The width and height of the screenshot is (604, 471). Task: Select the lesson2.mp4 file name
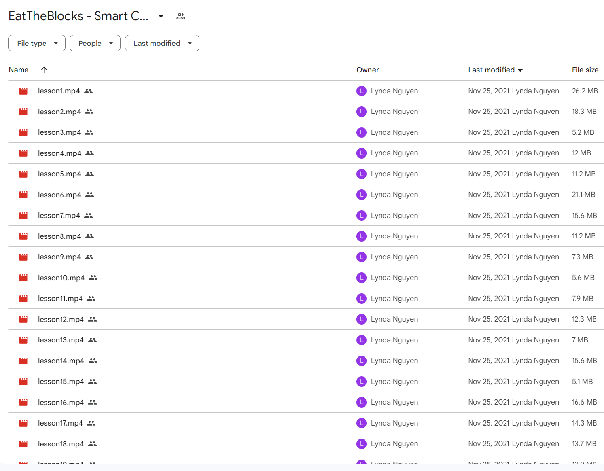59,112
